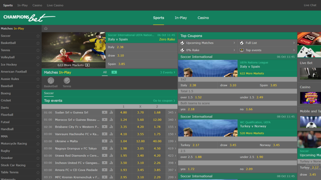Viewport: 321px width, 180px height.
Task: Click the home icon in breadcrumb bar
Action: pyautogui.click(x=46, y=28)
